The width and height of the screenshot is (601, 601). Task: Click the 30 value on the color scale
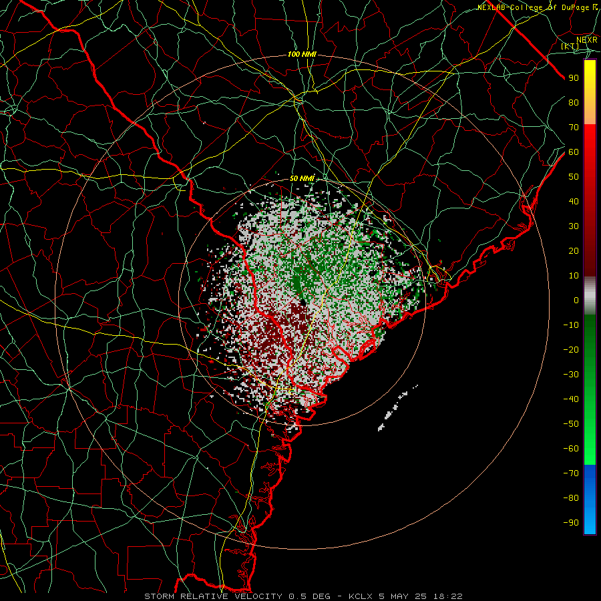tap(574, 226)
